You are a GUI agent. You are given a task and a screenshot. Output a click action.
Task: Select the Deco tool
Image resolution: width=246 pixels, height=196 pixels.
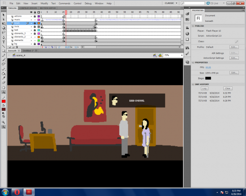(4, 64)
